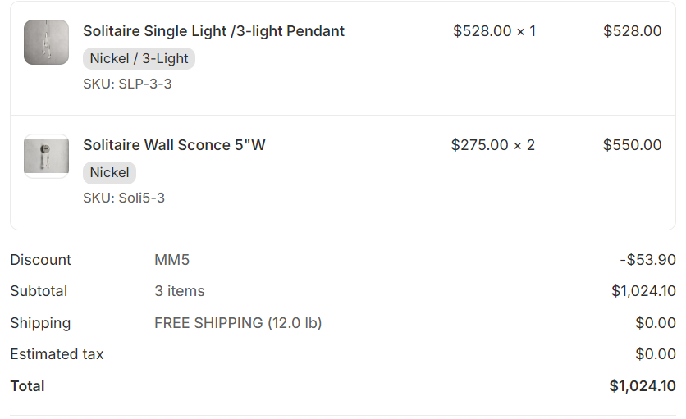Select the FREE SHIPPING (12.0 lb) text

point(238,323)
